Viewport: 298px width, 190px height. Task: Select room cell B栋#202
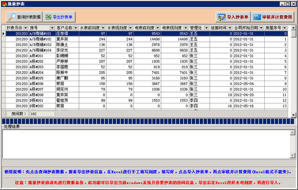click(x=42, y=106)
